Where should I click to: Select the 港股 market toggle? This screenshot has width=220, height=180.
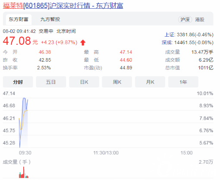tap(200, 19)
